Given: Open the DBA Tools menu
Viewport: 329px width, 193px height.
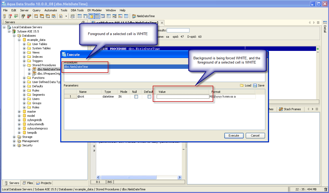Looking at the screenshot, I should click(x=77, y=10).
